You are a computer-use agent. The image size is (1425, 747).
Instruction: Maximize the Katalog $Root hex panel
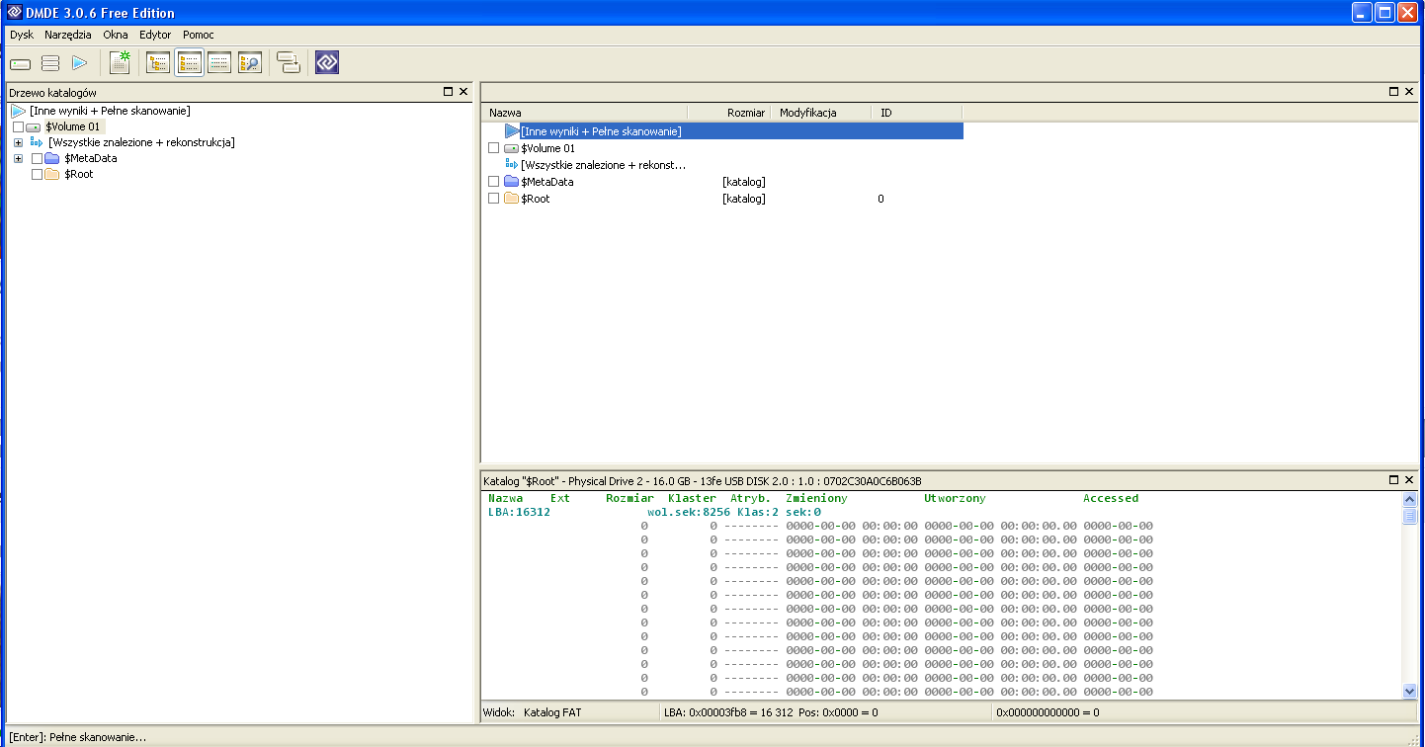(x=1393, y=480)
